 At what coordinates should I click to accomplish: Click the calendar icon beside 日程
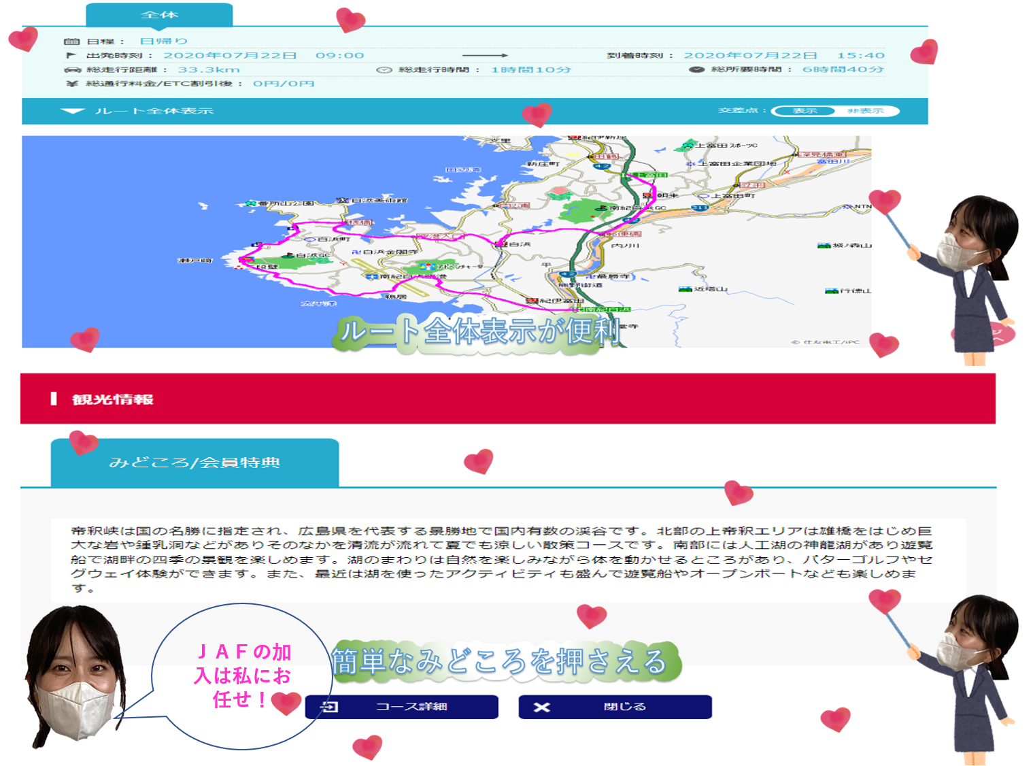[71, 41]
